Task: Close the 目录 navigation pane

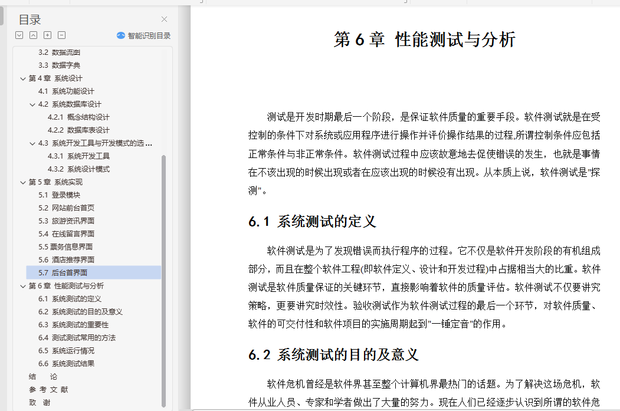Action: (x=164, y=19)
